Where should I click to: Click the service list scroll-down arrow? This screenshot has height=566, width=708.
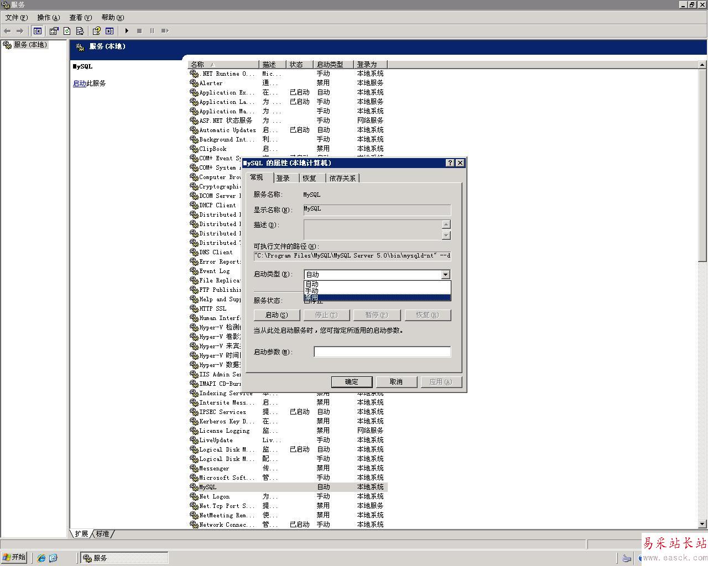(702, 524)
